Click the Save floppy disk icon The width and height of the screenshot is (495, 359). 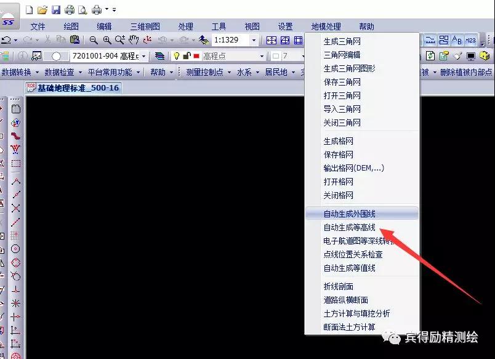[x=56, y=10]
